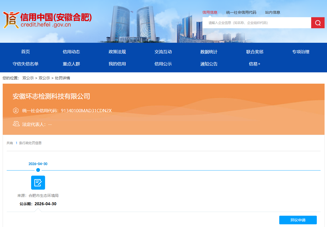Click the blue penalty document icon
Screen dimensions: 327x227
click(38, 183)
